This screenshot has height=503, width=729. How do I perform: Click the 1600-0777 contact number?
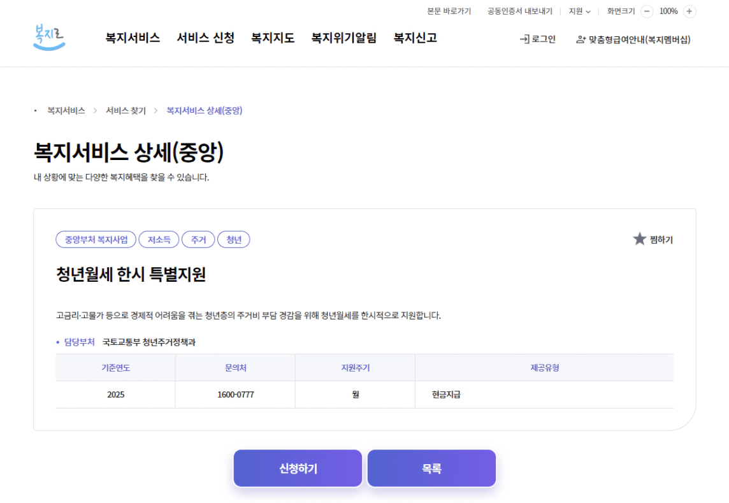pyautogui.click(x=236, y=395)
